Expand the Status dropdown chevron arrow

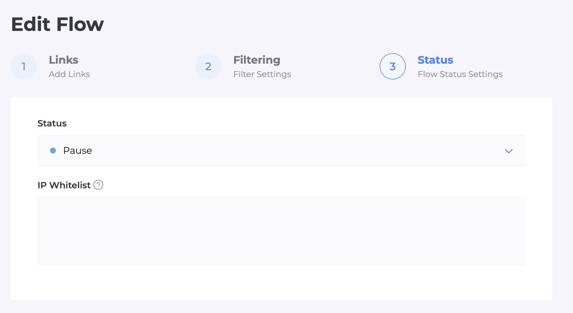tap(509, 151)
